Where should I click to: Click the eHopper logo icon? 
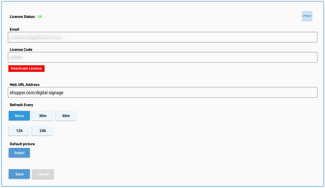tap(307, 16)
